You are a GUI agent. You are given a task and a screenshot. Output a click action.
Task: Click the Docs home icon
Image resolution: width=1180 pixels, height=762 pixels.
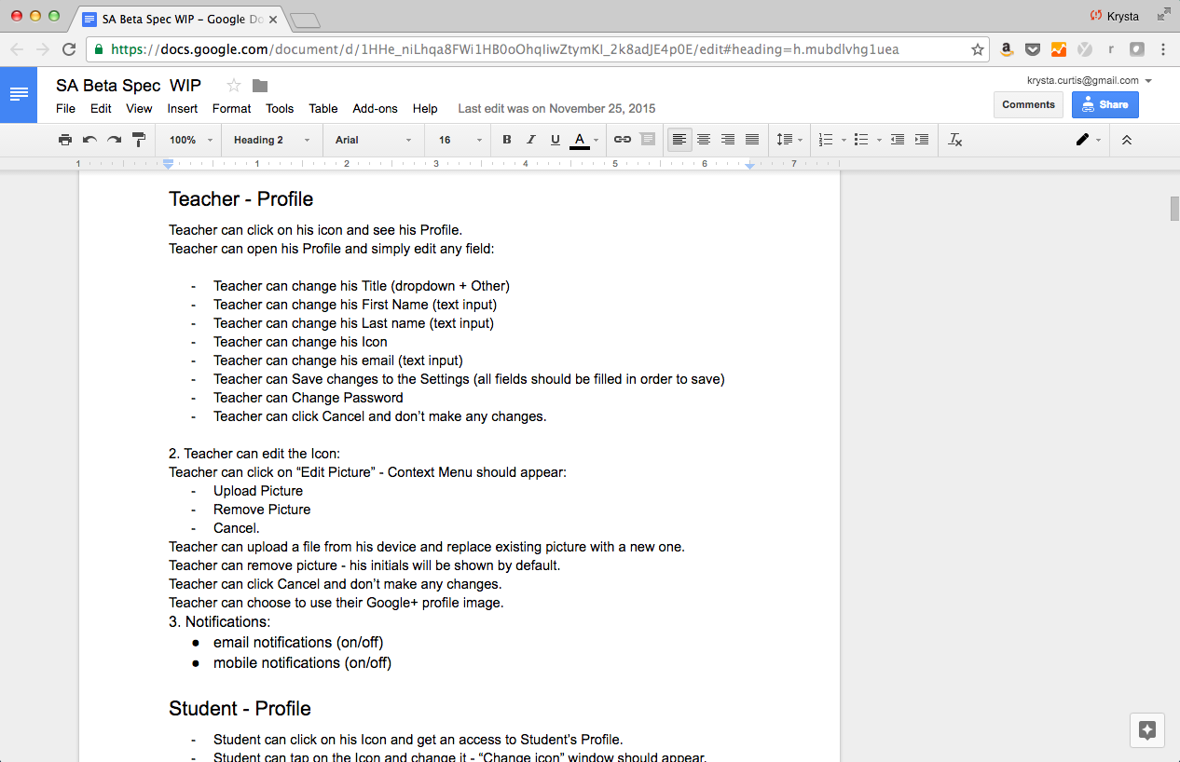pos(19,94)
